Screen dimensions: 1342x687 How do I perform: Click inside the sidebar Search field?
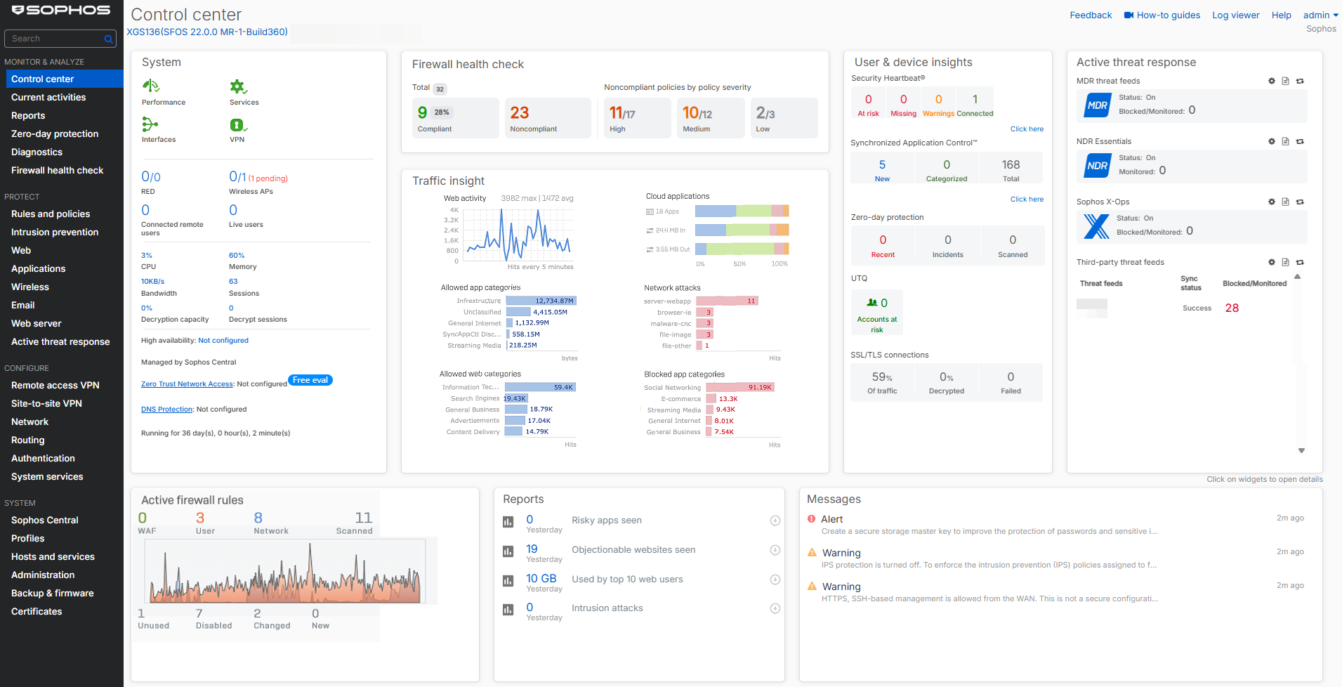pyautogui.click(x=49, y=39)
